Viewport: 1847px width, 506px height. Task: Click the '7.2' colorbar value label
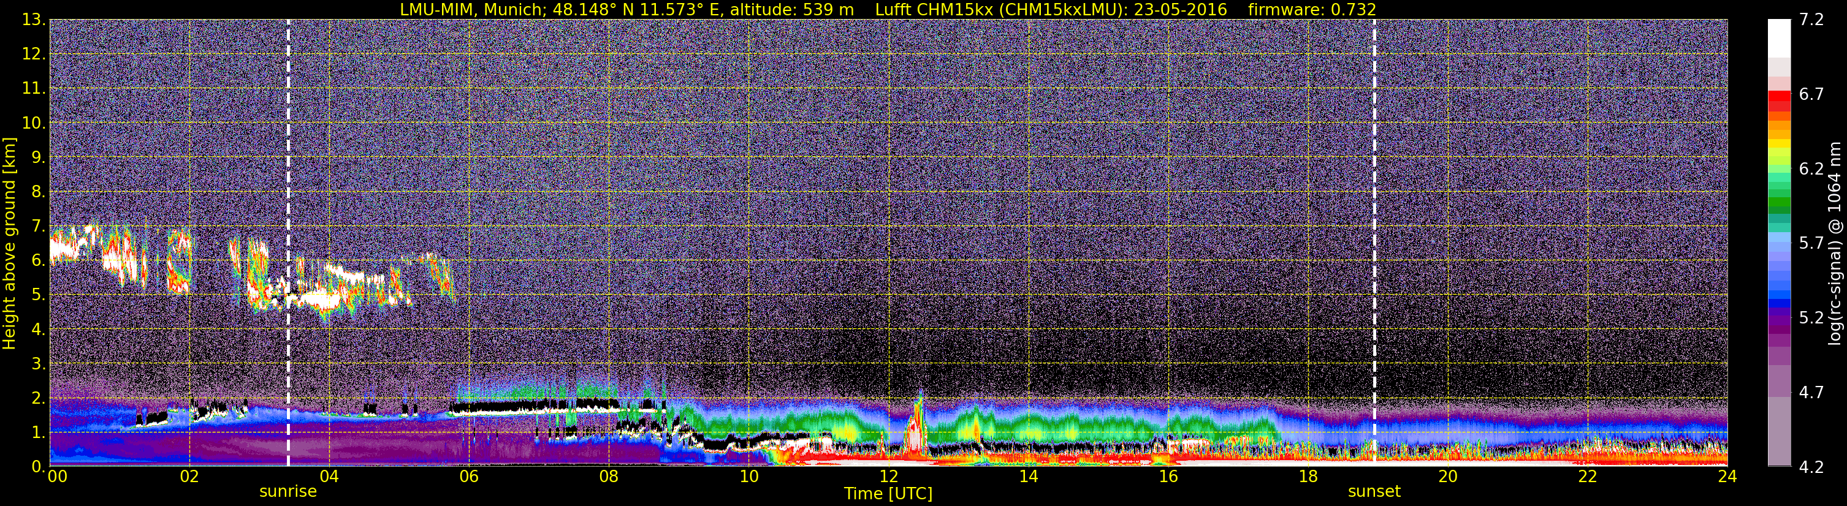pos(1811,20)
